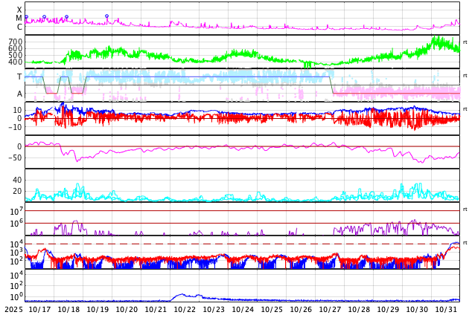Click the C flare class axis label

(x=19, y=27)
